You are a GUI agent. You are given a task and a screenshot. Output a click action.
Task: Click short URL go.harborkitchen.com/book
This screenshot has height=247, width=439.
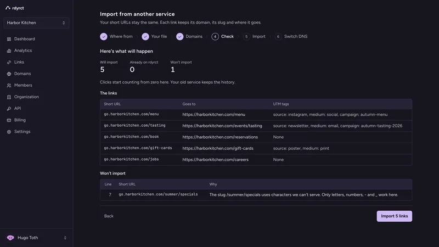point(131,137)
